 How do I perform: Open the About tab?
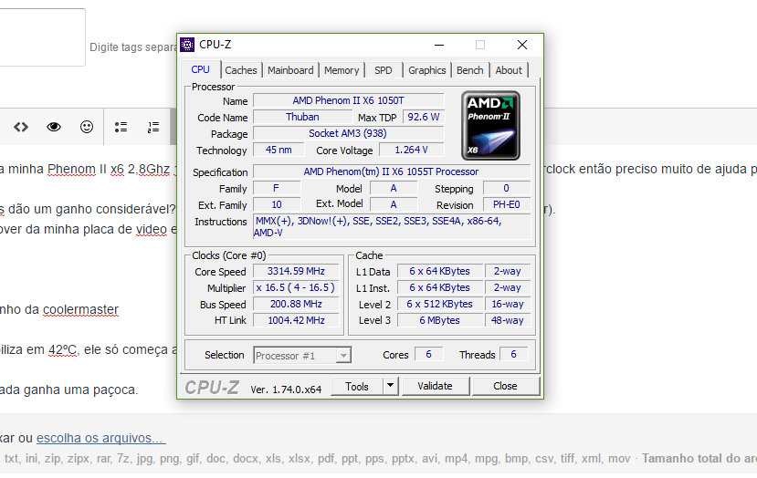(x=509, y=70)
